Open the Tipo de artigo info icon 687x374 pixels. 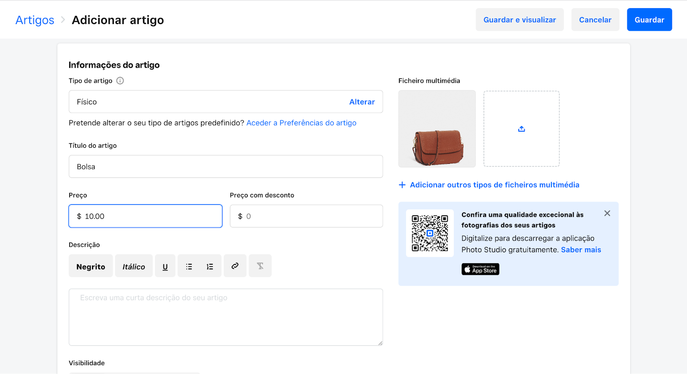tap(120, 81)
